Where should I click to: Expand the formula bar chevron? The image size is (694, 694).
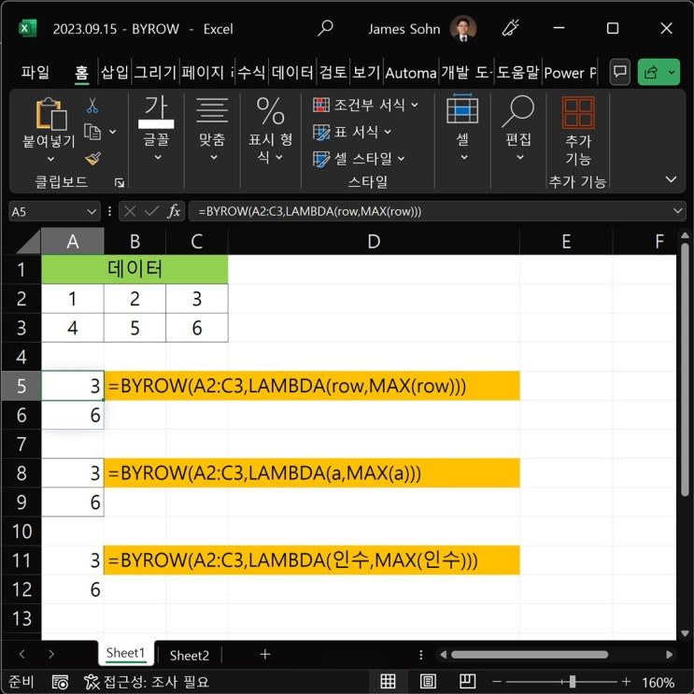pyautogui.click(x=677, y=211)
